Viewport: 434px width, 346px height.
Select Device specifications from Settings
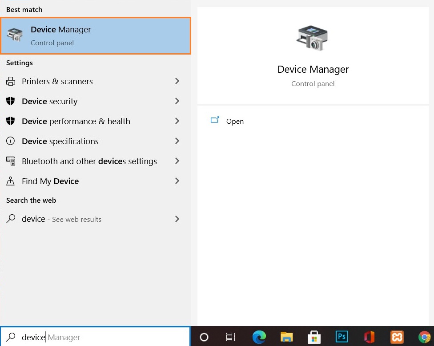pyautogui.click(x=60, y=141)
